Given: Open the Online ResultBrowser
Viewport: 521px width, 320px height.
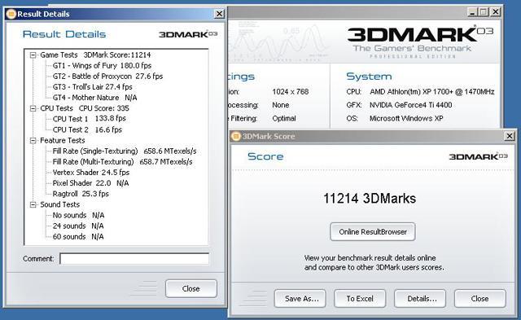Looking at the screenshot, I should 373,232.
